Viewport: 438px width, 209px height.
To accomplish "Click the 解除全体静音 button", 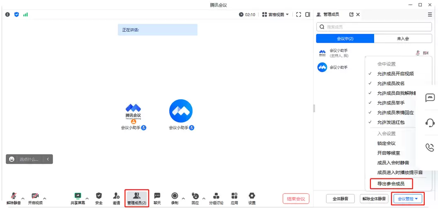I will click(374, 199).
